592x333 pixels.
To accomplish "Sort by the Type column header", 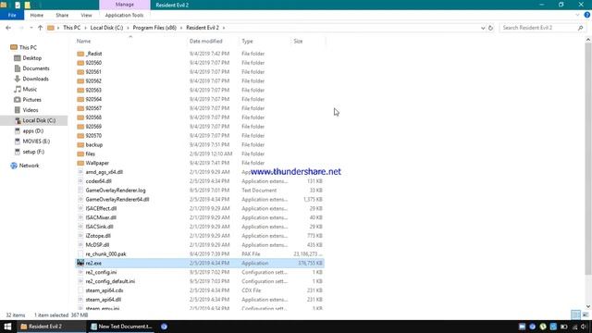I will [247, 41].
